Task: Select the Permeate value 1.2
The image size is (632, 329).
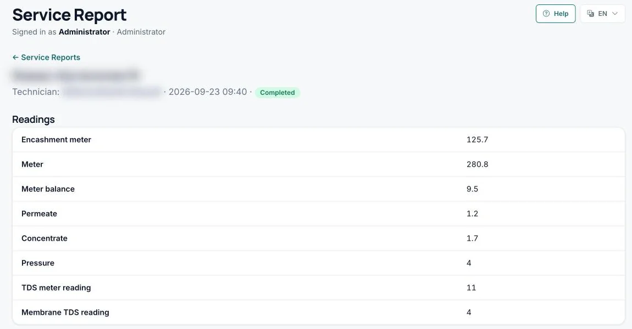Action: tap(473, 213)
